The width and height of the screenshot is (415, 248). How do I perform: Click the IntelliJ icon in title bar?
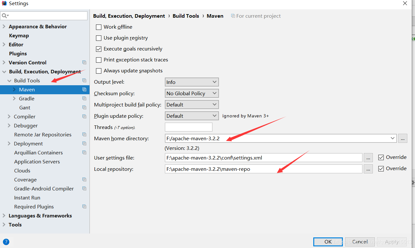[x=5, y=4]
